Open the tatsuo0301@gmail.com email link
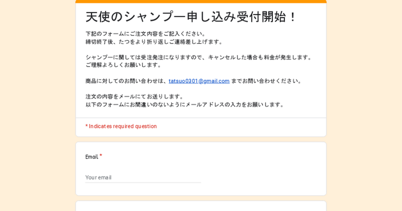 199,81
